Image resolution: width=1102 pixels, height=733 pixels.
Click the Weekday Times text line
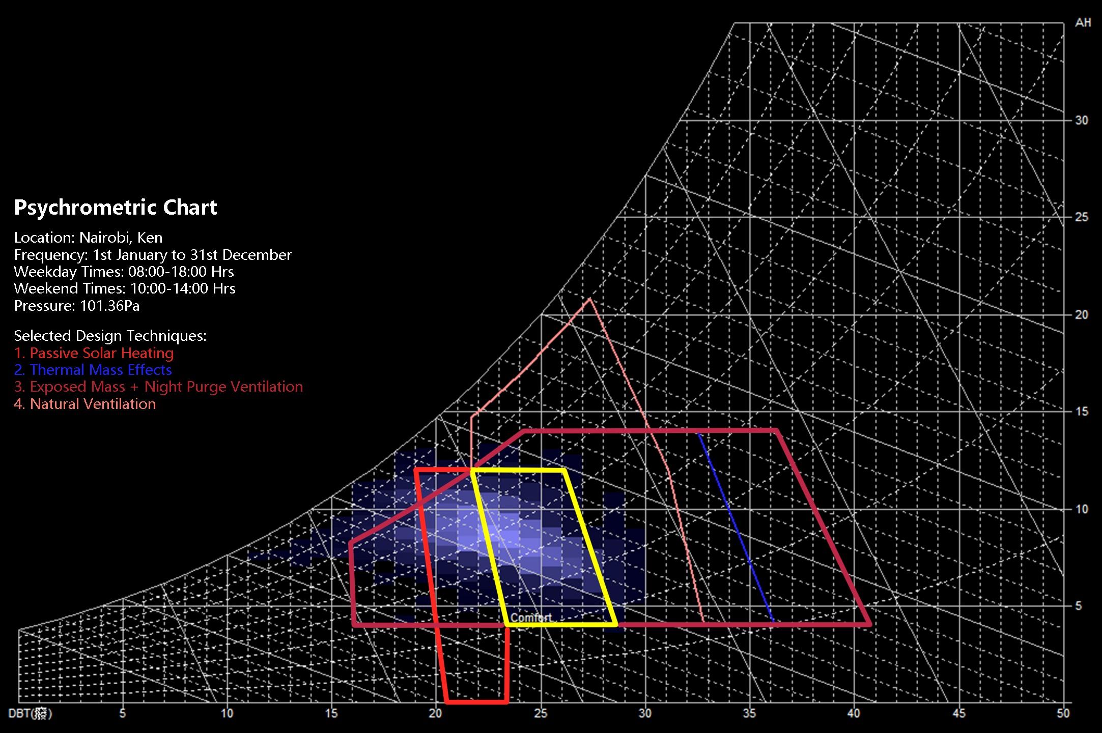click(x=124, y=272)
